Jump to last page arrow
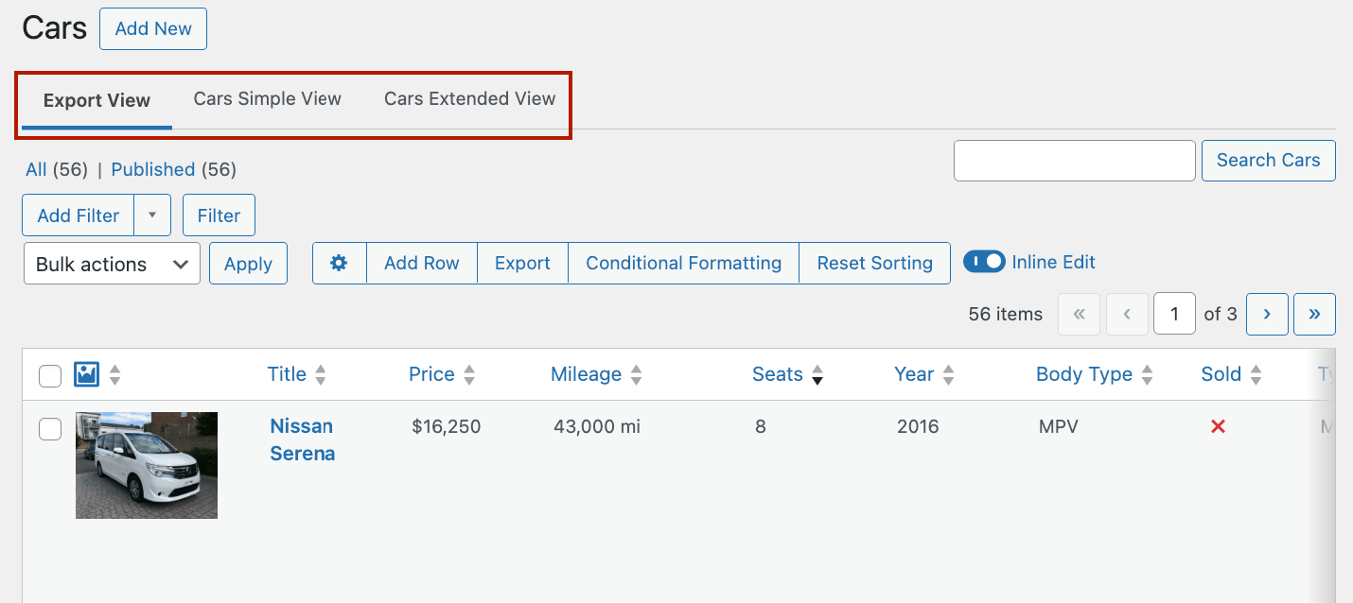 [1314, 314]
